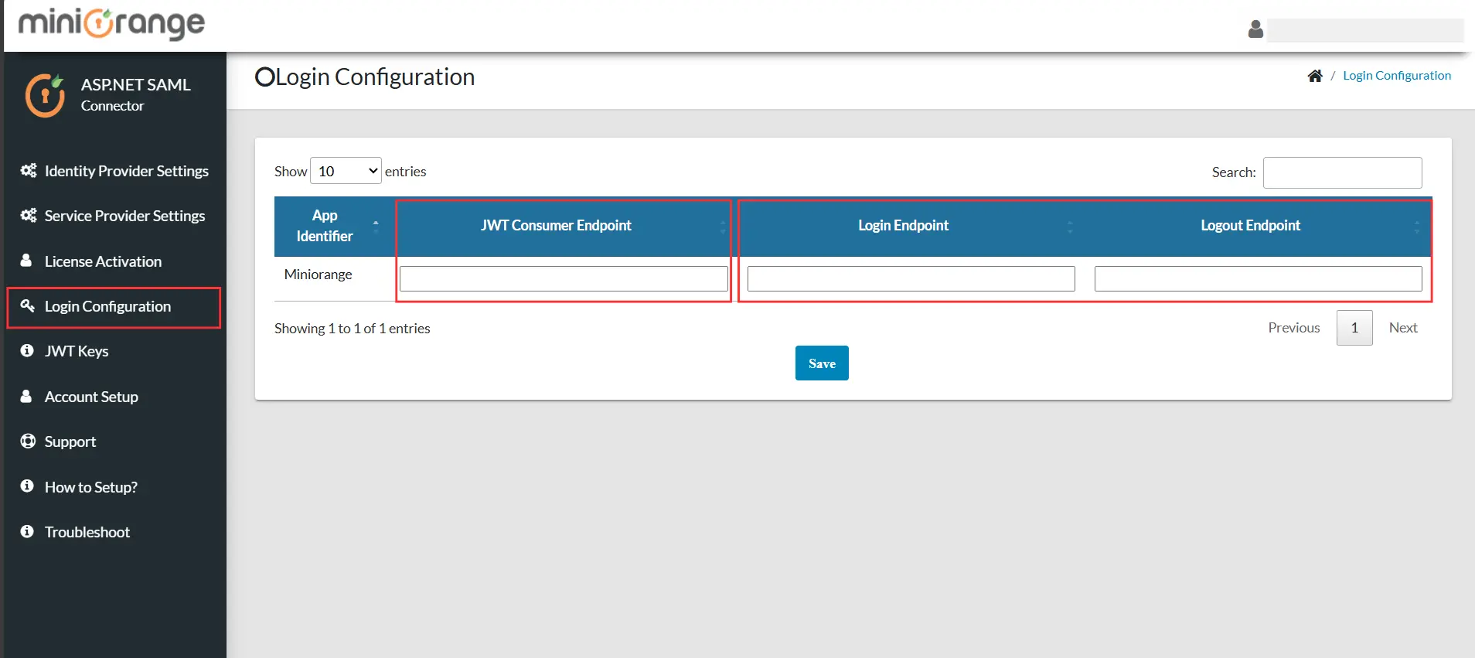Sort by Login Endpoint arrows
Screen dimensions: 1475x658
point(1070,226)
